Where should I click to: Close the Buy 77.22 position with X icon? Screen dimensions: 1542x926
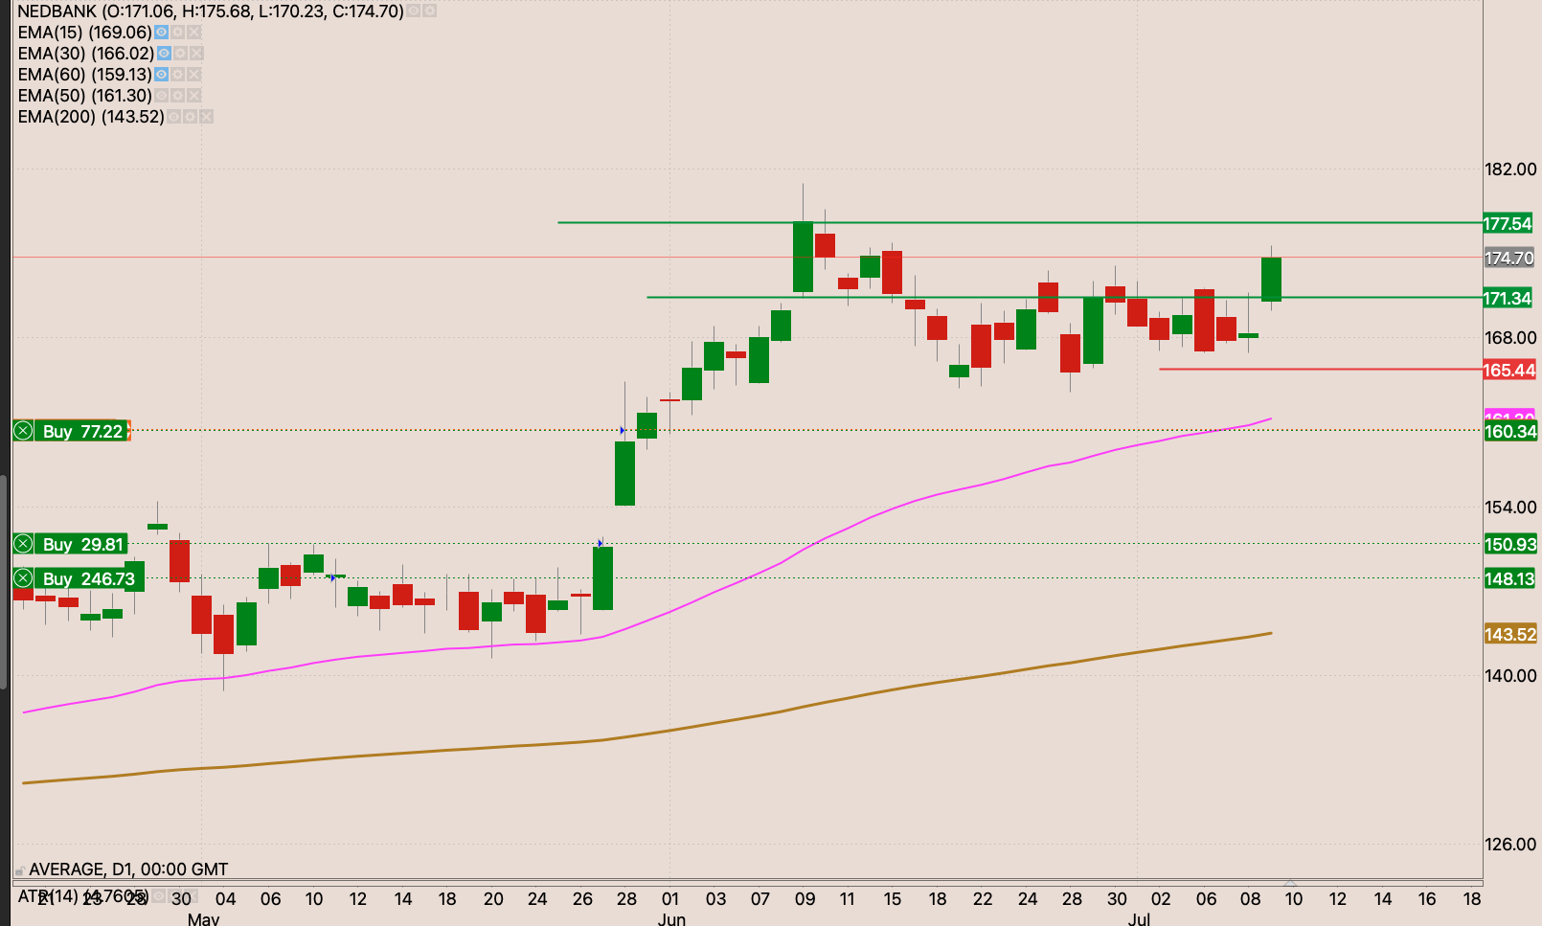click(x=23, y=431)
